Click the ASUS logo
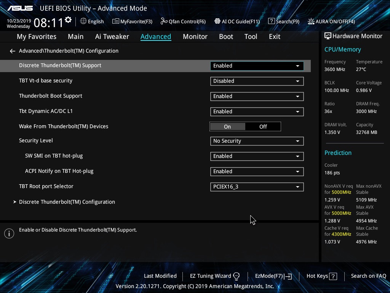Viewport: 390px width, 293px height. pyautogui.click(x=20, y=8)
